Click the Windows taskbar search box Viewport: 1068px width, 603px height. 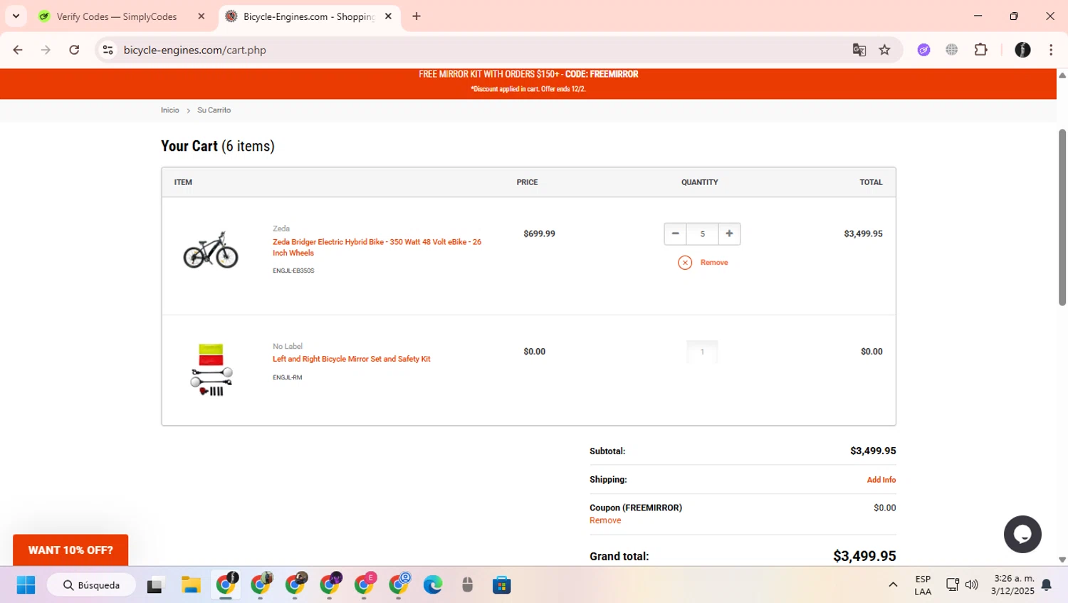(91, 585)
